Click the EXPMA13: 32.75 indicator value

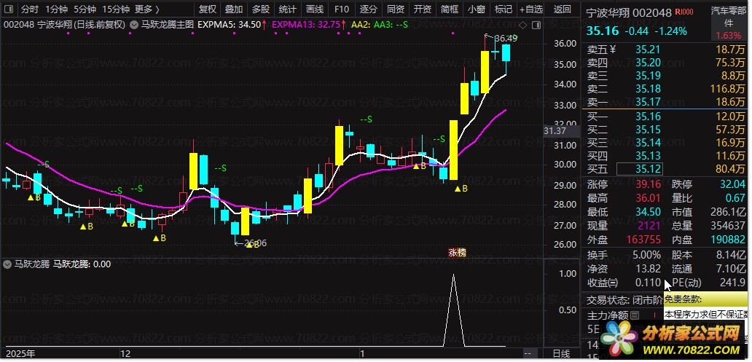click(307, 24)
